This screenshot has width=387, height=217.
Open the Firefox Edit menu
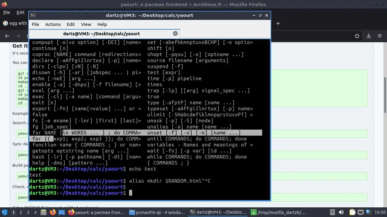coord(21,12)
